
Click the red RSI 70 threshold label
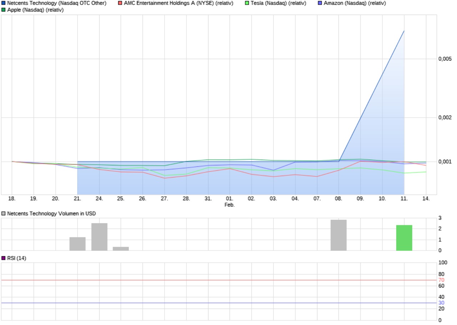(441, 280)
